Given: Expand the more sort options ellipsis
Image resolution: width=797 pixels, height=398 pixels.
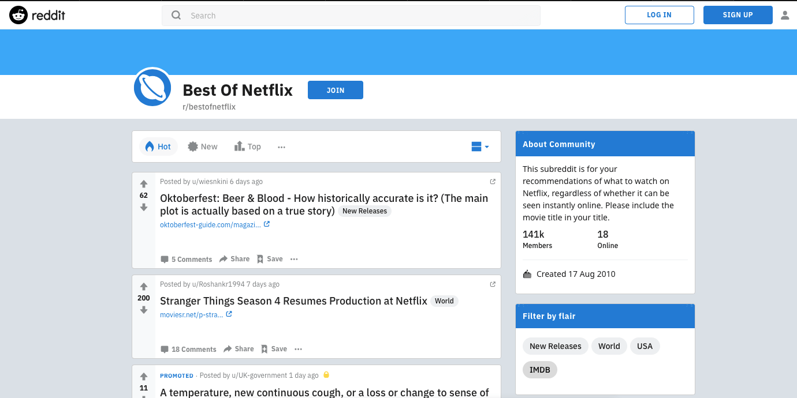Looking at the screenshot, I should tap(281, 147).
